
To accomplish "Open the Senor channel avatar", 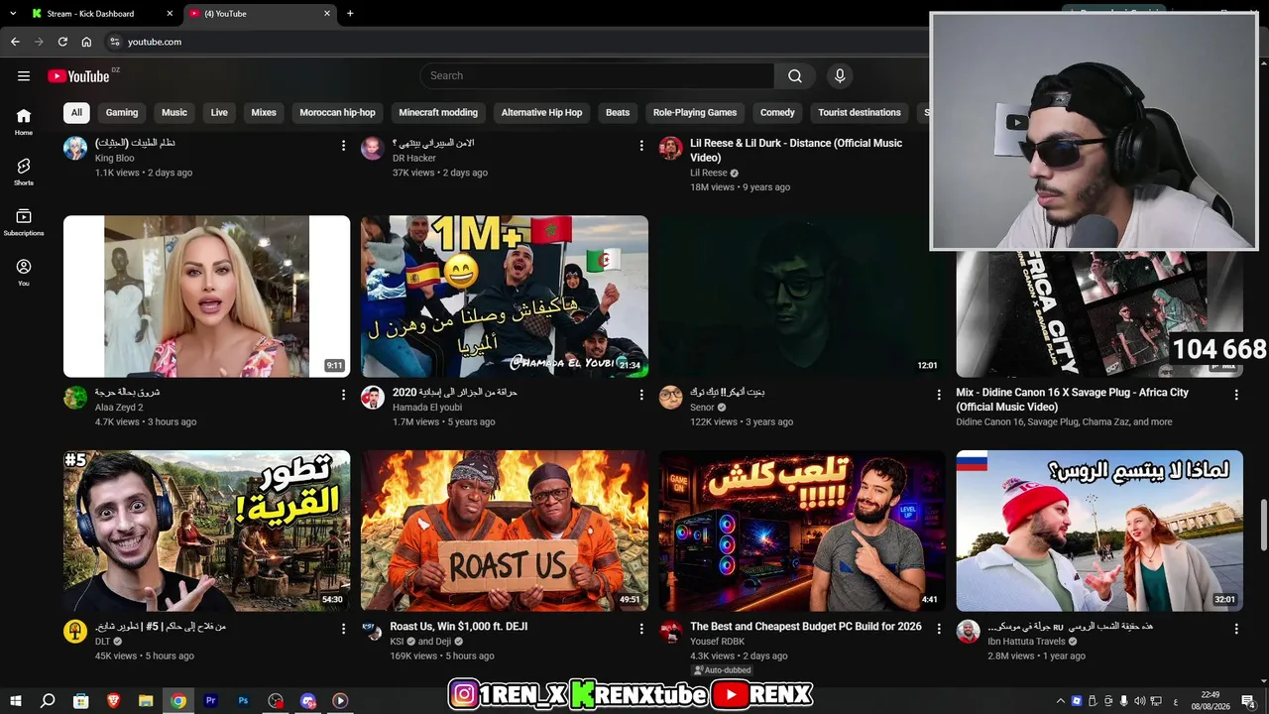I will [671, 398].
